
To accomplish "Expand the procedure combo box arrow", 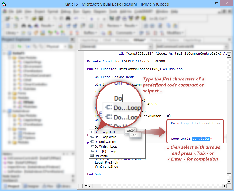I will pyautogui.click(x=226, y=47).
